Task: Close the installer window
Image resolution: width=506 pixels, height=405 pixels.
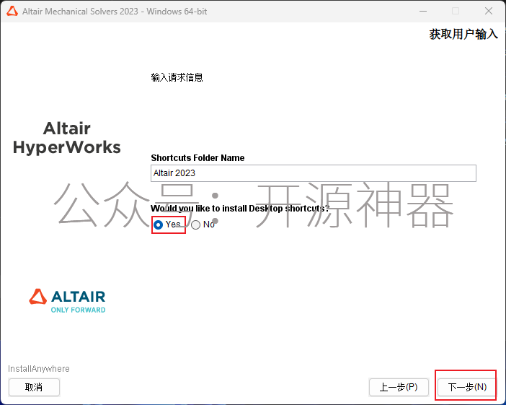Action: point(489,11)
